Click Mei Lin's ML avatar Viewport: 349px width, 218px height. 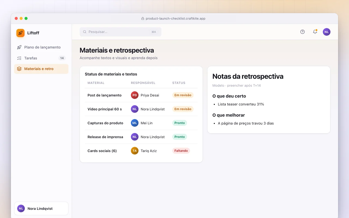[135, 123]
